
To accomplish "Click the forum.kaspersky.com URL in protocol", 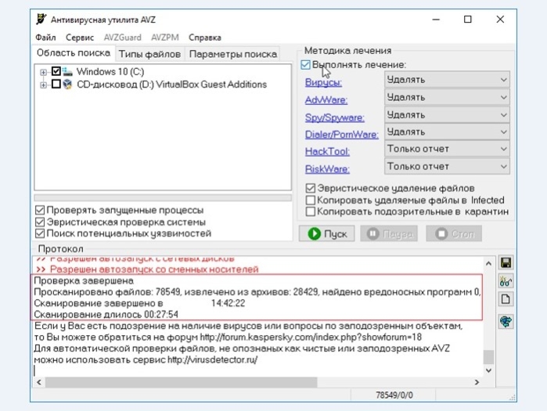I will pyautogui.click(x=311, y=337).
